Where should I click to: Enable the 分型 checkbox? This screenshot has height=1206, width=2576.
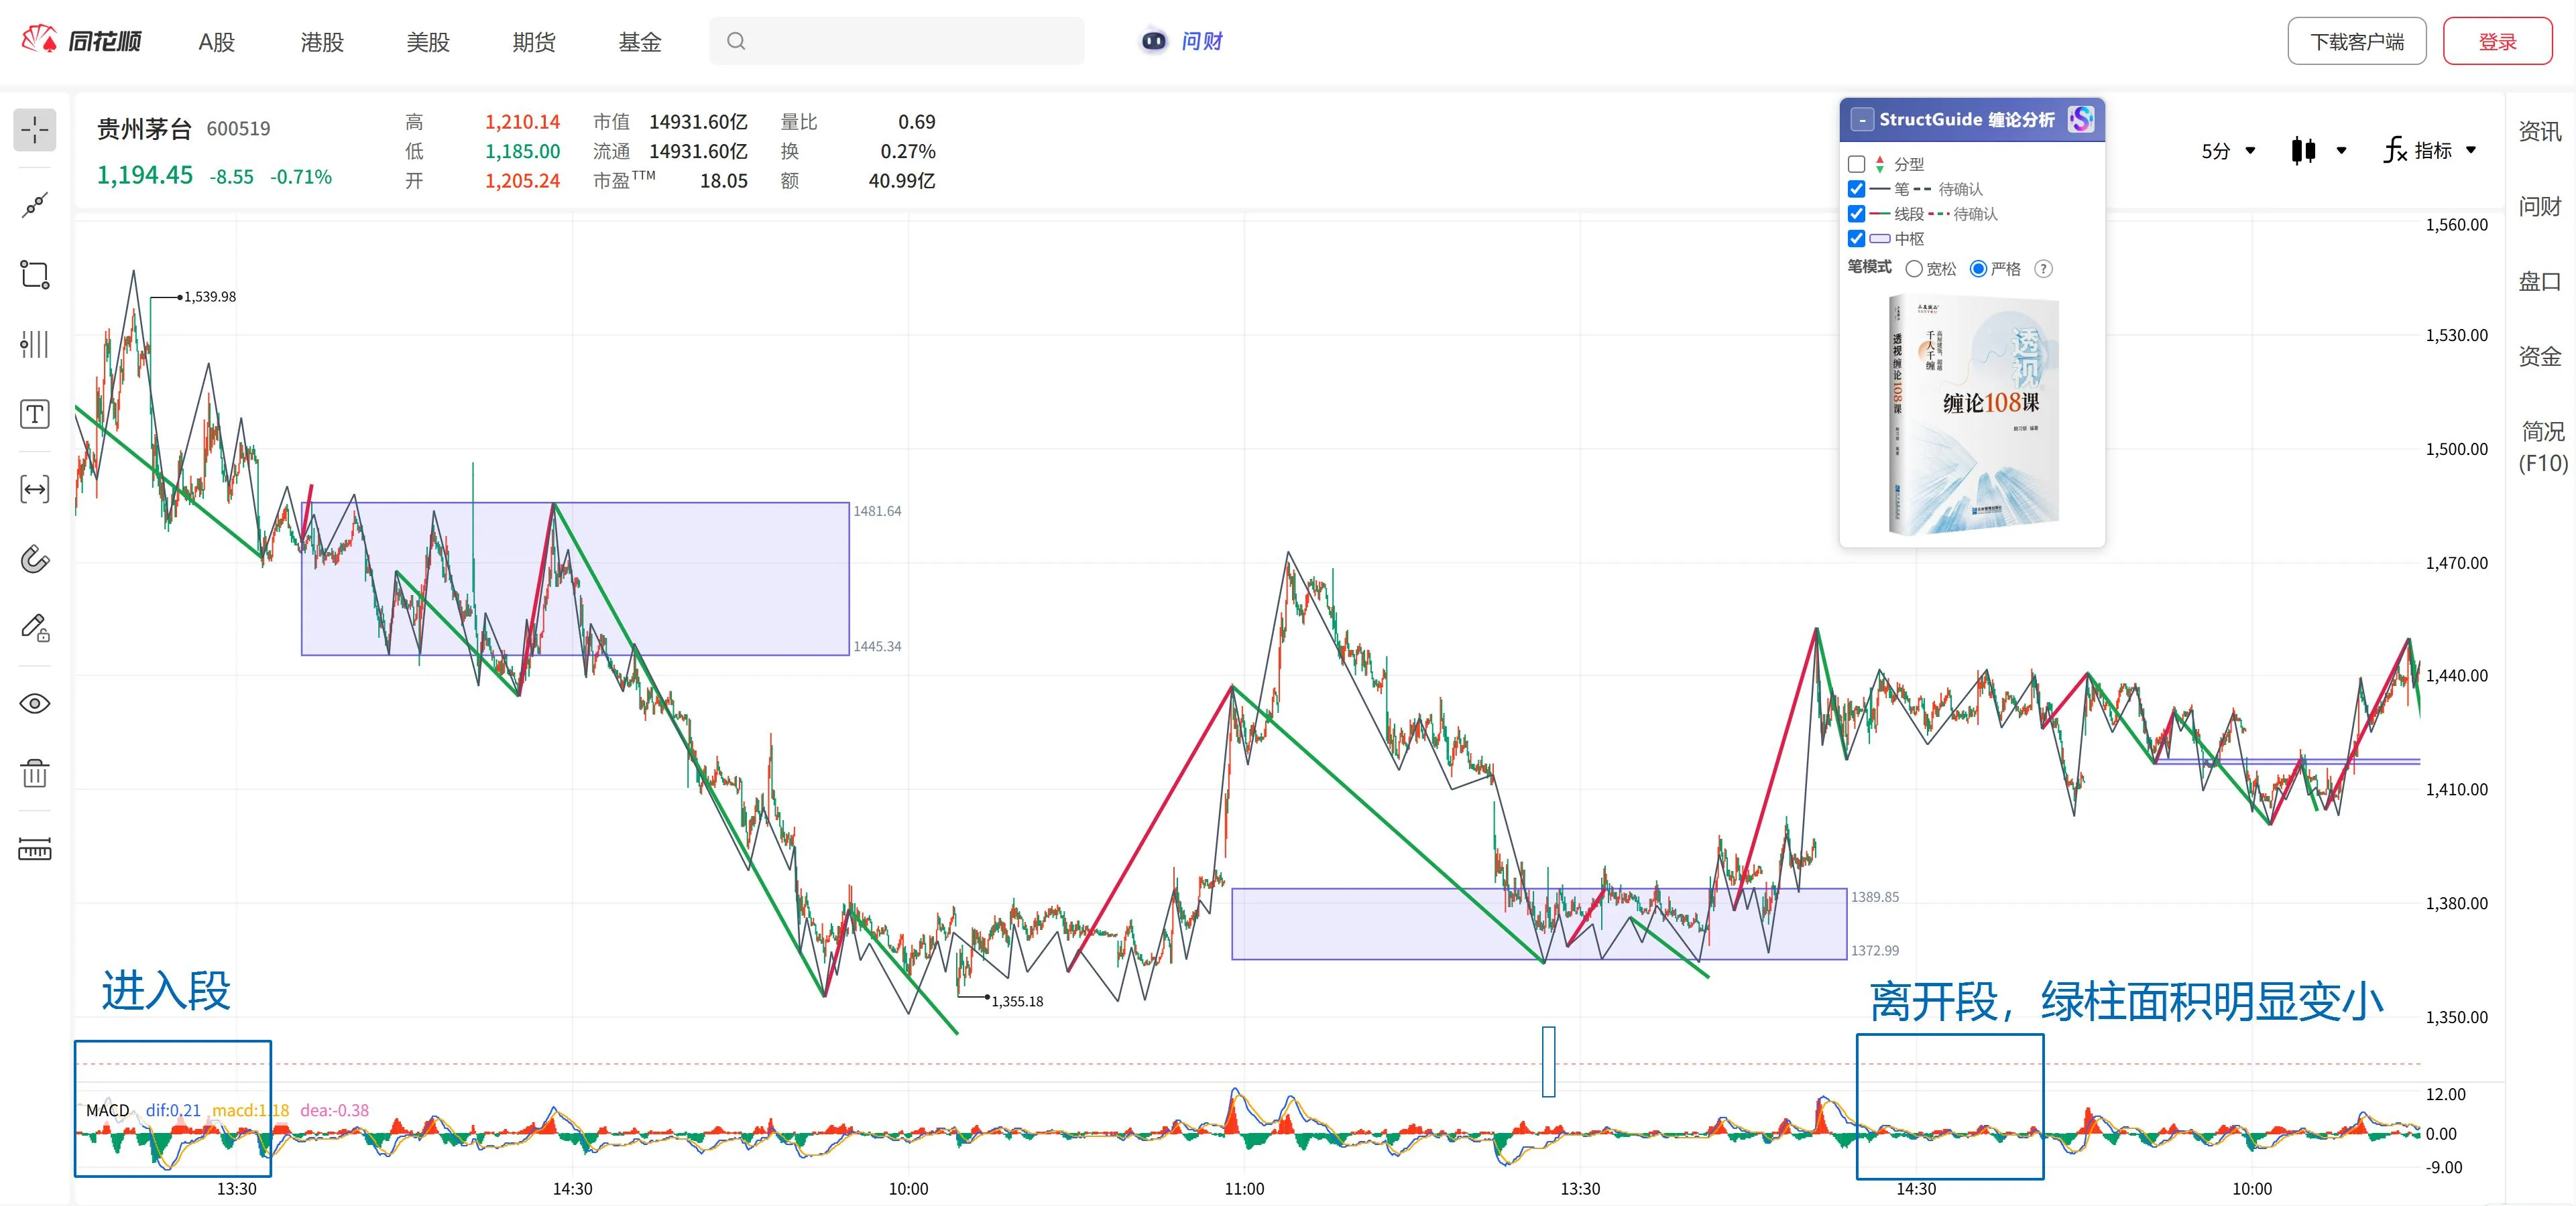(x=1857, y=164)
